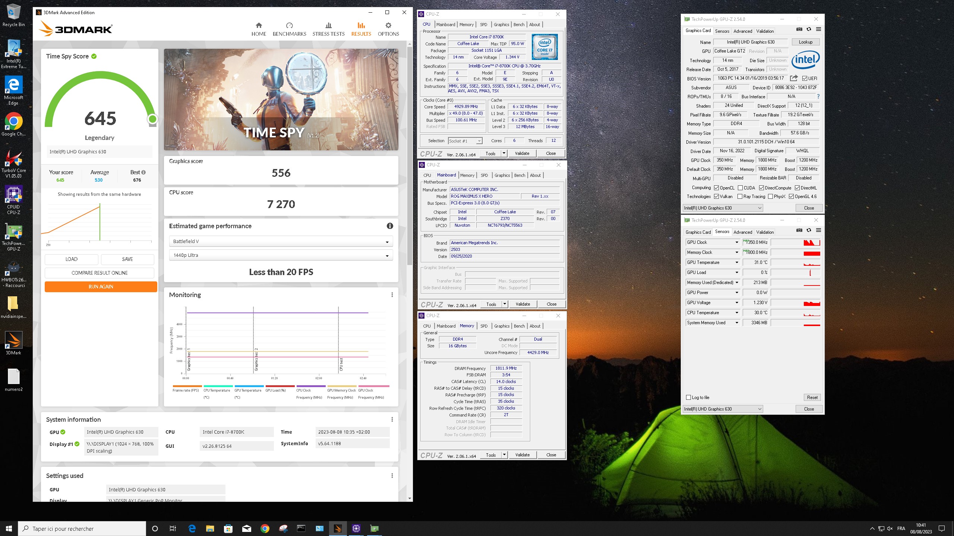The width and height of the screenshot is (954, 536).
Task: Show estimated game performance info icon
Action: tap(390, 226)
